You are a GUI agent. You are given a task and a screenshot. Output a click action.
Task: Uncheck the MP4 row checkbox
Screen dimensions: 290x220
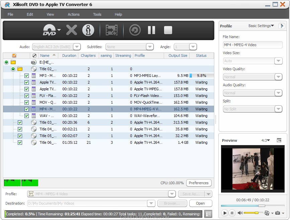click(27, 109)
